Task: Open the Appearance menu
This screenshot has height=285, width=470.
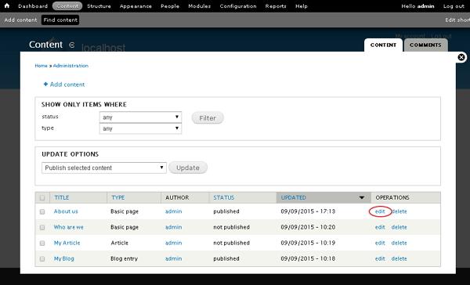Action: pos(136,6)
